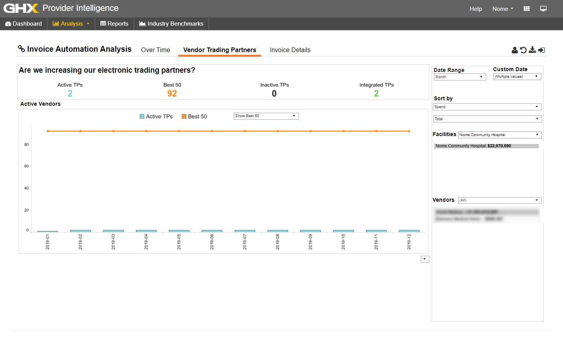Switch to the Over Time tab
This screenshot has height=339, width=563.
[155, 50]
